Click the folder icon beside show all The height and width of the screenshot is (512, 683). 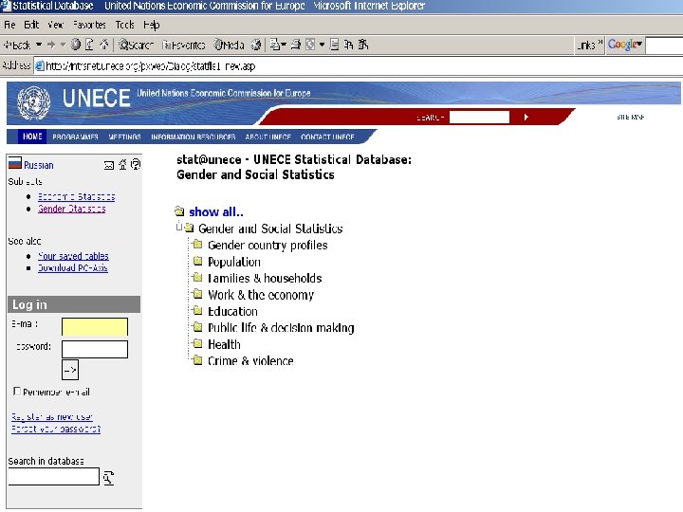pos(179,211)
